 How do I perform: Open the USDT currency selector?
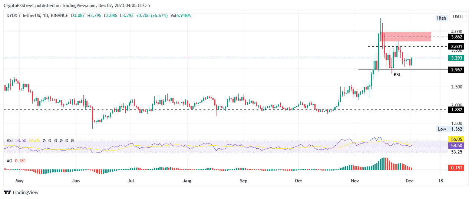click(x=458, y=17)
